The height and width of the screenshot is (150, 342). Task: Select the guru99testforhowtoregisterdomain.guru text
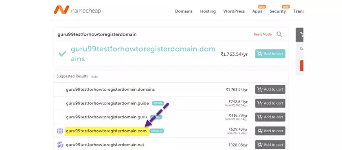point(106,117)
